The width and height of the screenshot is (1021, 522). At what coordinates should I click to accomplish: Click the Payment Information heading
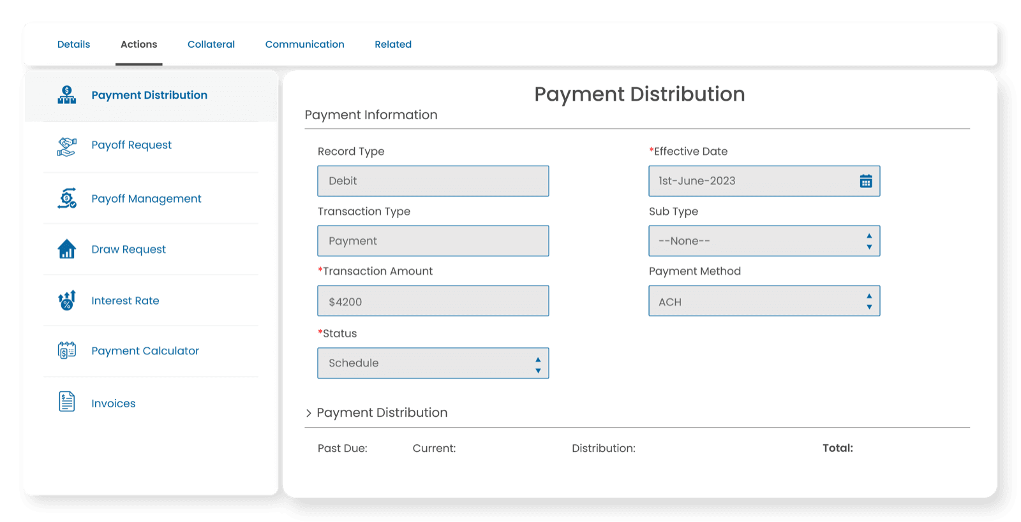371,115
